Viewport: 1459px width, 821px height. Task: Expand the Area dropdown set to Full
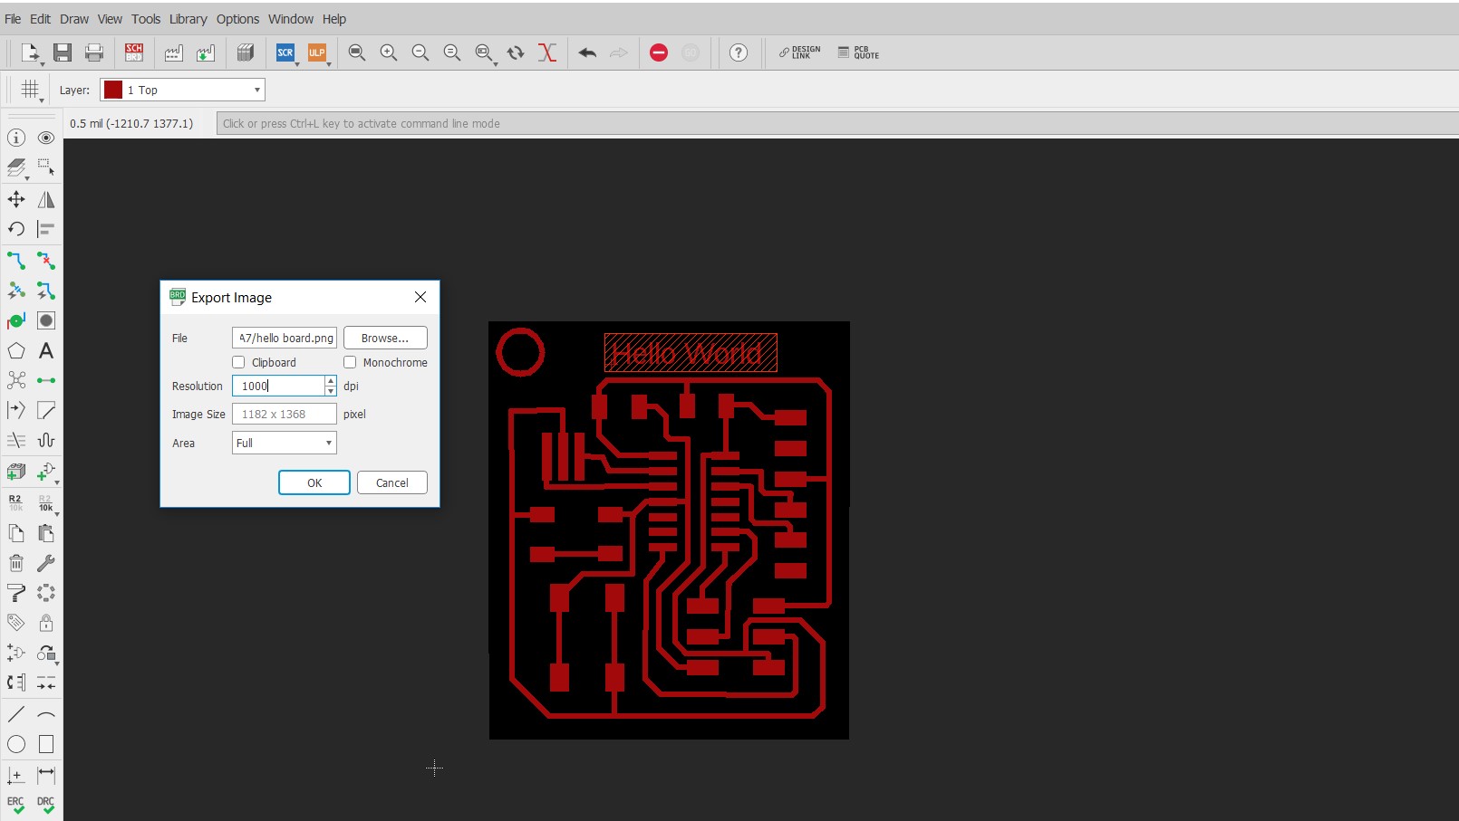tap(284, 443)
